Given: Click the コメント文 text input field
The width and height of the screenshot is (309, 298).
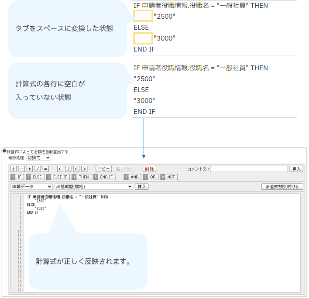Looking at the screenshot, I should [249, 169].
